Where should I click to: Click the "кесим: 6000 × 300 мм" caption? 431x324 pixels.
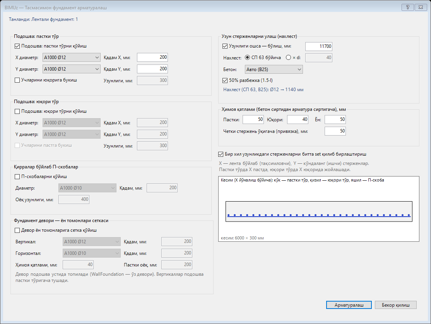click(x=242, y=238)
